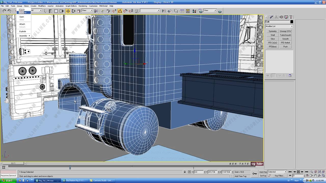The image size is (326, 183).
Task: Switch to the Hierarchy panel tab
Action: [276, 17]
